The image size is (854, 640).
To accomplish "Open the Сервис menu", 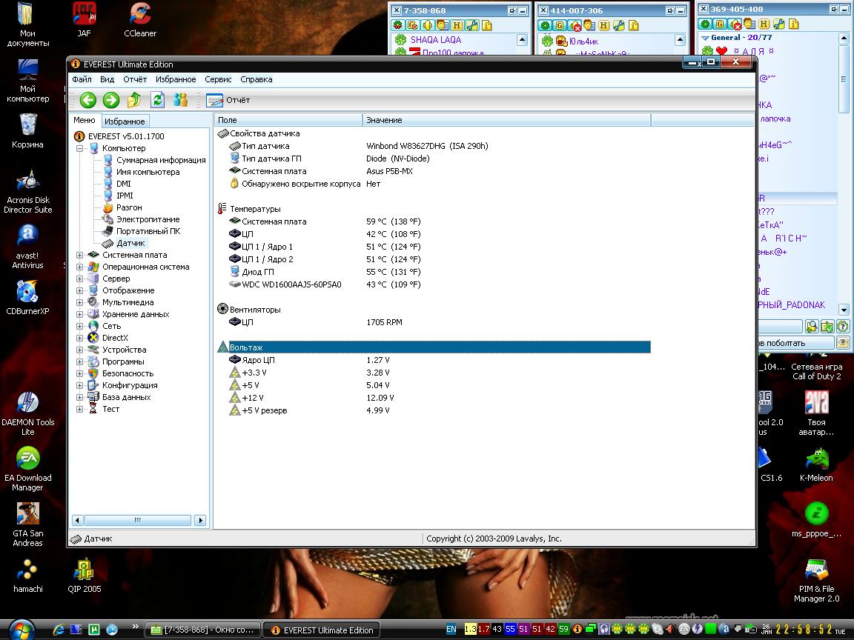I will click(x=218, y=79).
